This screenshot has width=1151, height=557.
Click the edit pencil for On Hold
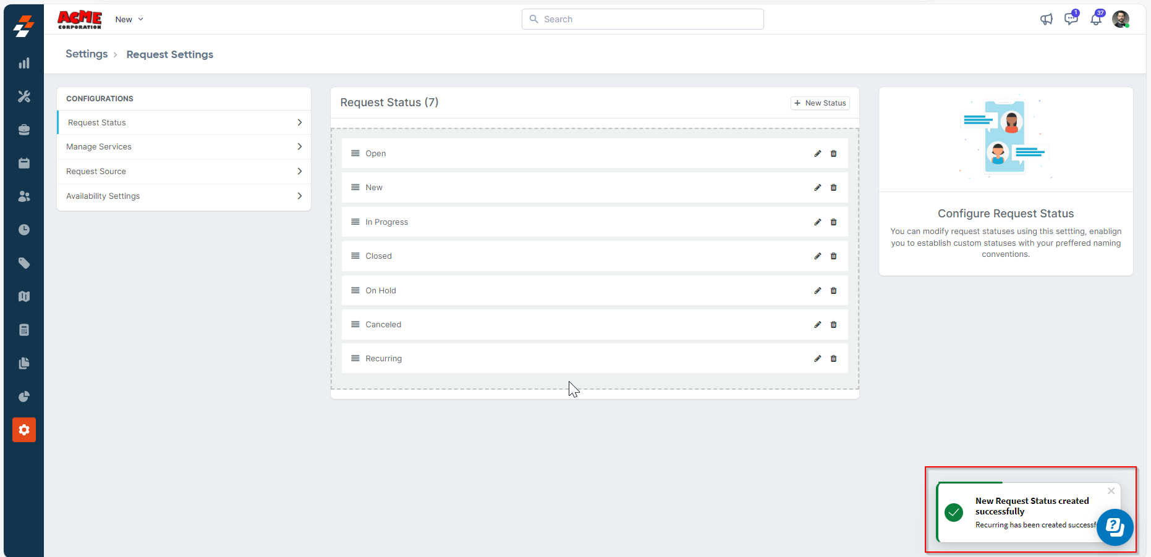817,291
